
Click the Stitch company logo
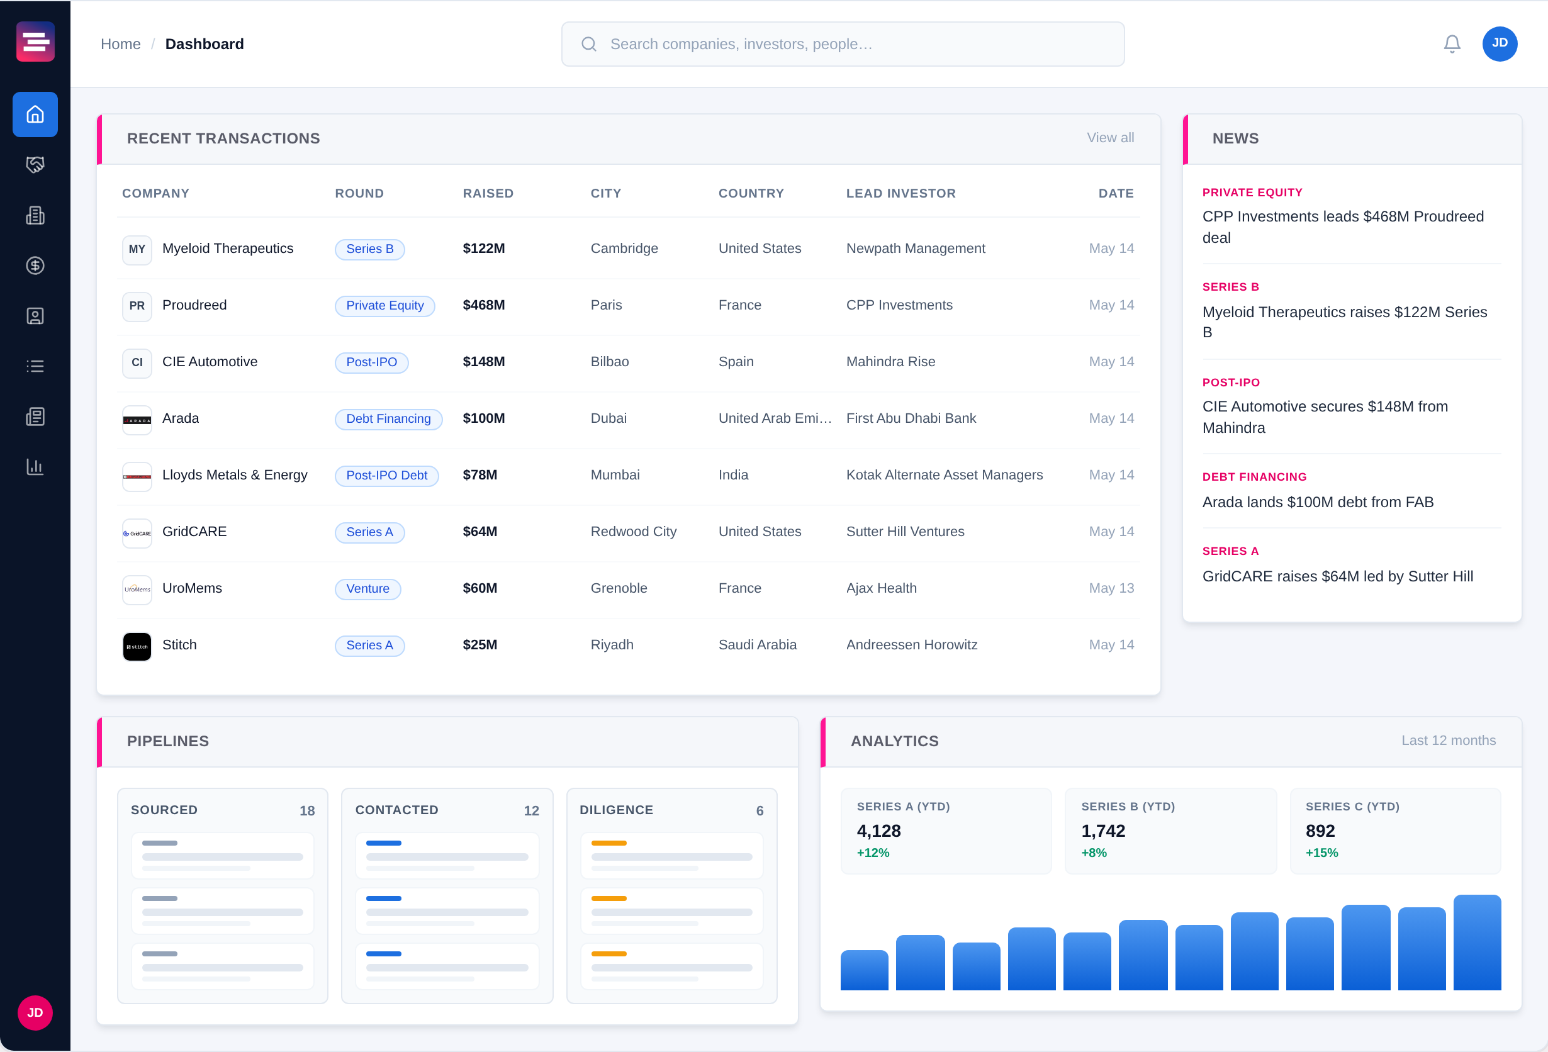click(137, 647)
